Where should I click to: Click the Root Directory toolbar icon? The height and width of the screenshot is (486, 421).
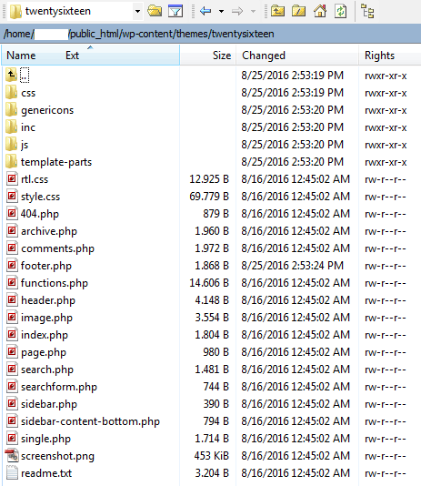[x=299, y=11]
